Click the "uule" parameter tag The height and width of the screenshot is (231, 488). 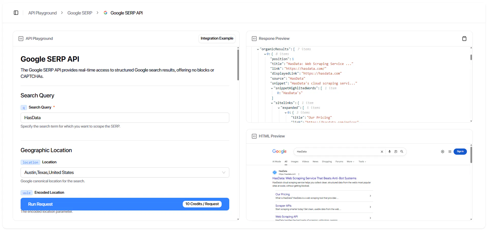[x=26, y=193]
